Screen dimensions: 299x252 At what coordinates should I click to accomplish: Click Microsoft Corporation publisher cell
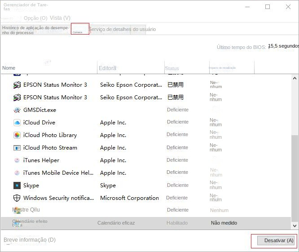click(x=129, y=198)
